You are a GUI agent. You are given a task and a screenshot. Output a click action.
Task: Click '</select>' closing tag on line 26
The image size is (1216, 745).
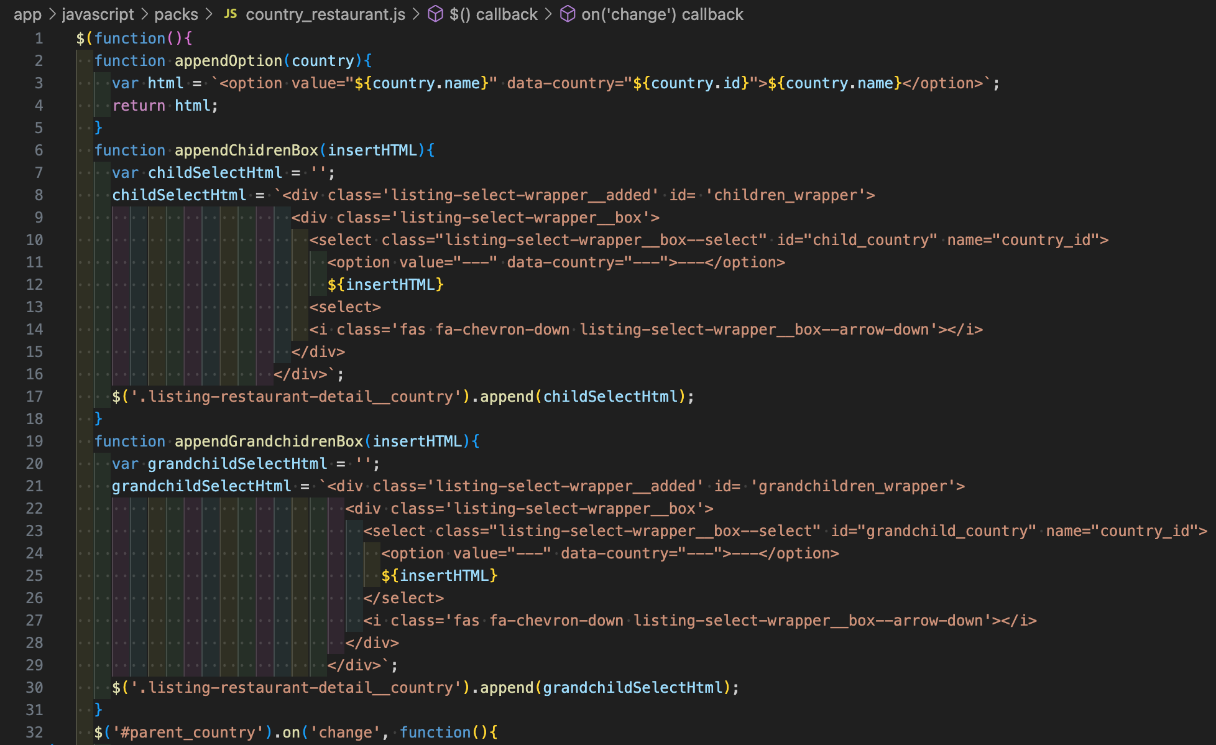(403, 598)
